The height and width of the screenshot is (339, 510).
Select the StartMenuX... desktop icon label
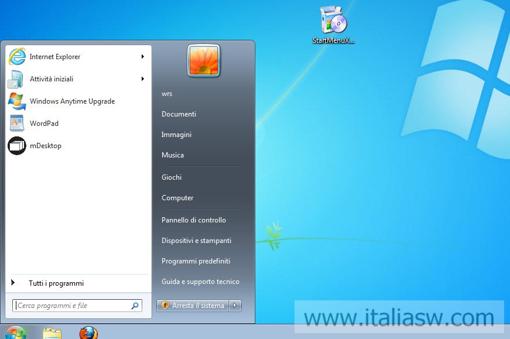click(333, 40)
